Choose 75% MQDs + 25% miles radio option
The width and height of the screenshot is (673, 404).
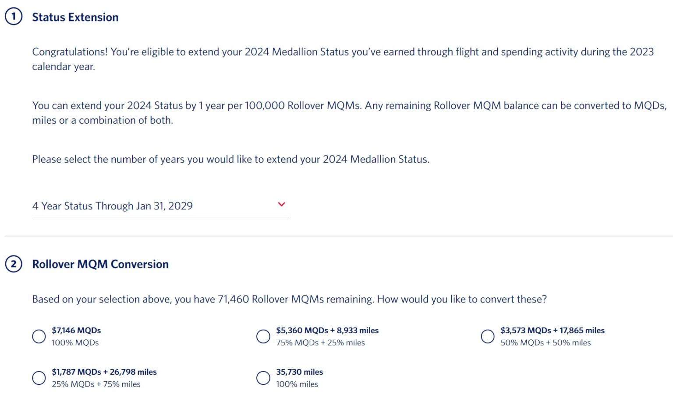click(x=263, y=336)
